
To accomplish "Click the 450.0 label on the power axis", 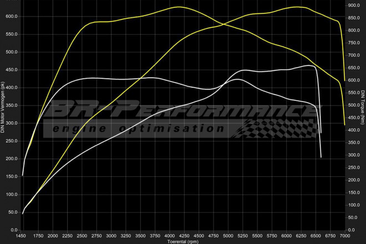I will [x=12, y=70].
